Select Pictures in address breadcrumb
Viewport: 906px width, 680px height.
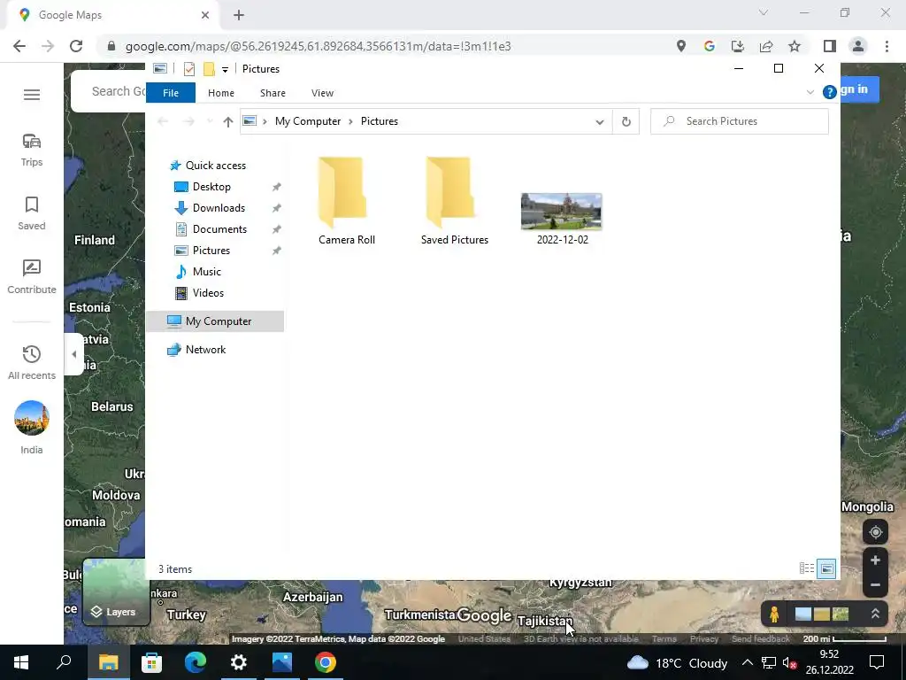(379, 121)
